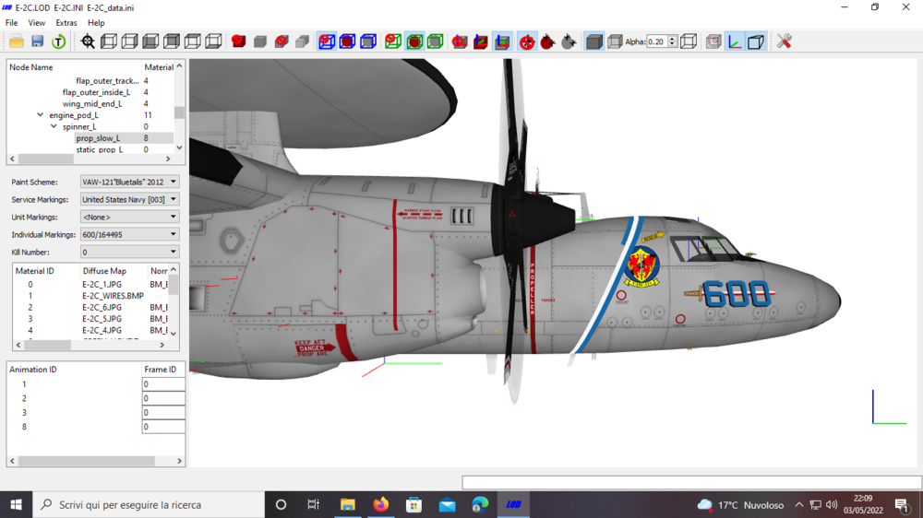Click the materials list horizontal scrollbar thumb

coord(47,345)
